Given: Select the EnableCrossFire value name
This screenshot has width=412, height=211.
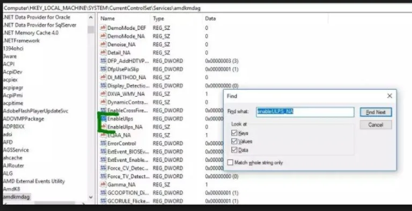Looking at the screenshot, I should 128,111.
